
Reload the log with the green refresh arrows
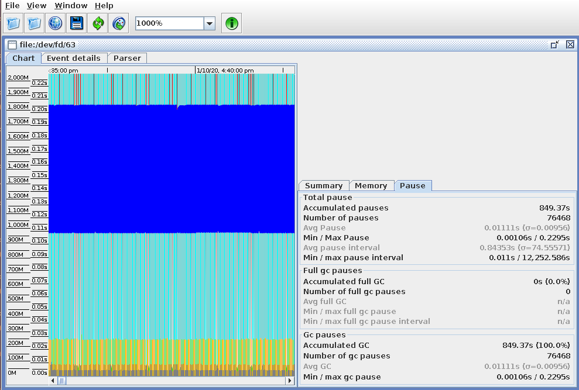tap(97, 23)
